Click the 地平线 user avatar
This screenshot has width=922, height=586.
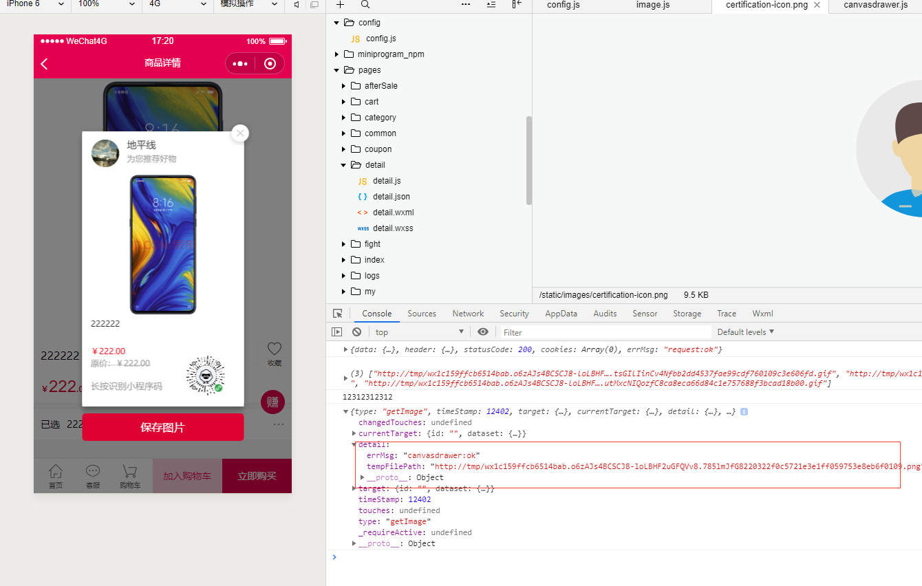point(105,153)
